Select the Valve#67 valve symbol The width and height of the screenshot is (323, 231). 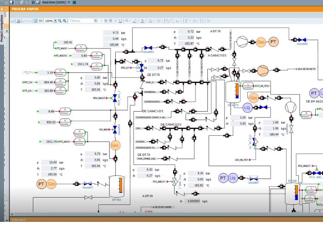click(x=253, y=179)
